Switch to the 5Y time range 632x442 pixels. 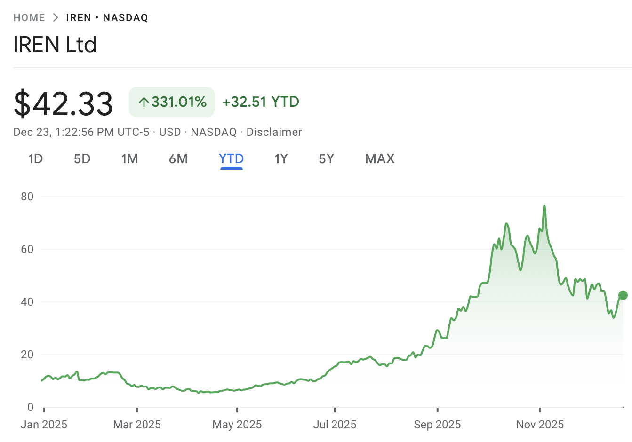327,159
